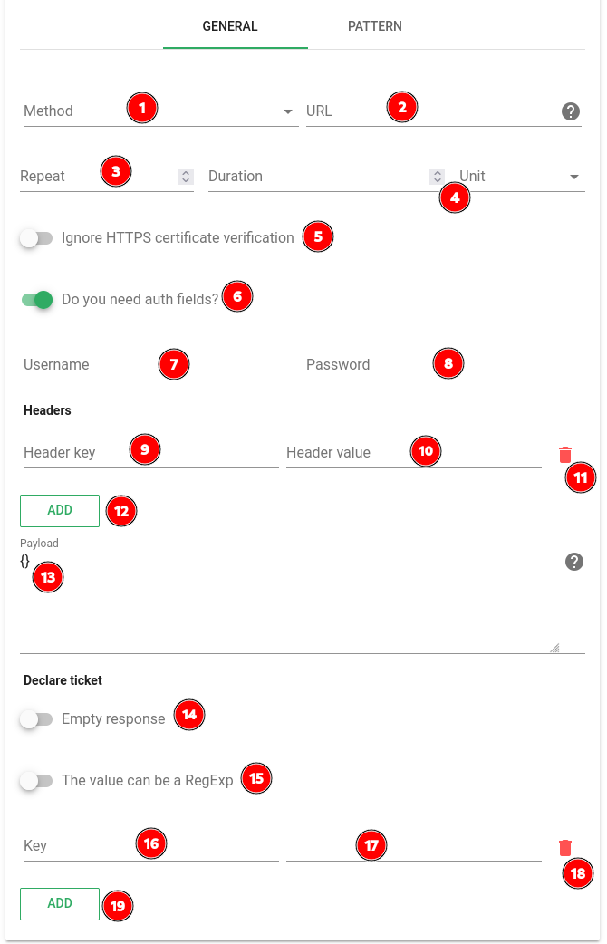This screenshot has width=607, height=944.
Task: Enable the Empty response switch
Action: pyautogui.click(x=36, y=718)
